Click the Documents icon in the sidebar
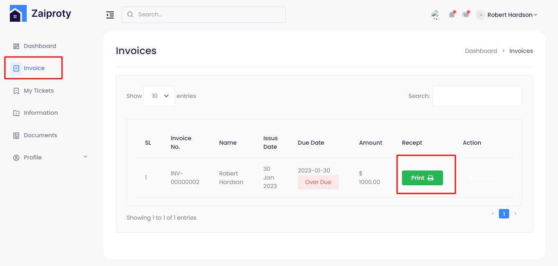 [x=16, y=136]
